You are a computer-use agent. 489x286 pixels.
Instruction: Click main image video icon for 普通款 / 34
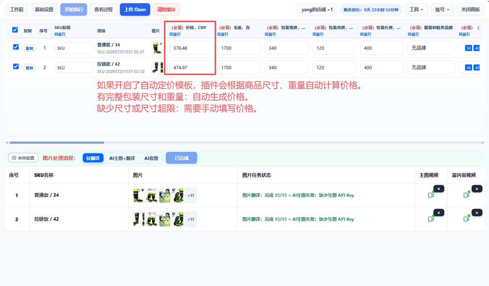click(x=431, y=195)
